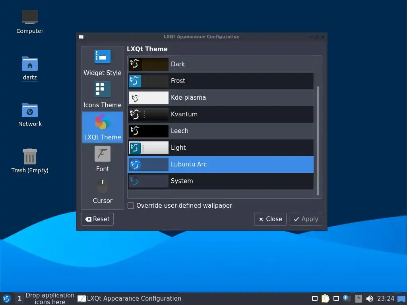407x305 pixels.
Task: Click the Leech theme preview thumbnail
Action: pyautogui.click(x=149, y=131)
